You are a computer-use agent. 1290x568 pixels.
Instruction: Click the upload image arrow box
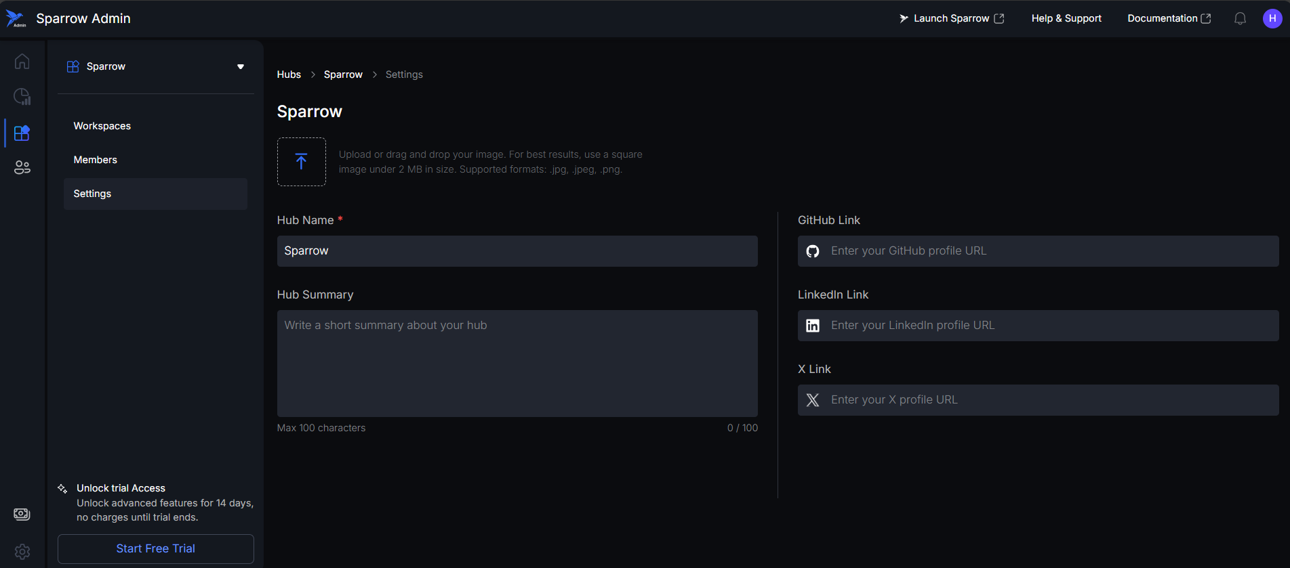point(302,162)
